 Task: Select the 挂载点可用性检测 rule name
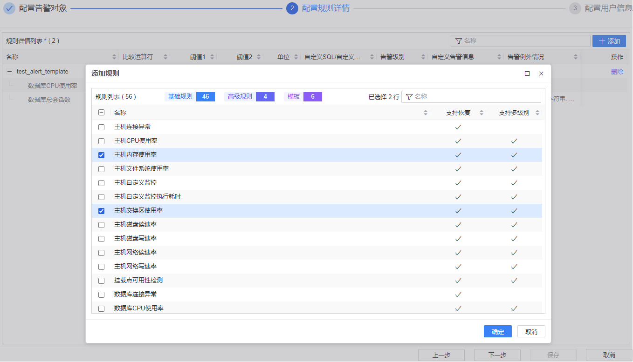click(138, 281)
